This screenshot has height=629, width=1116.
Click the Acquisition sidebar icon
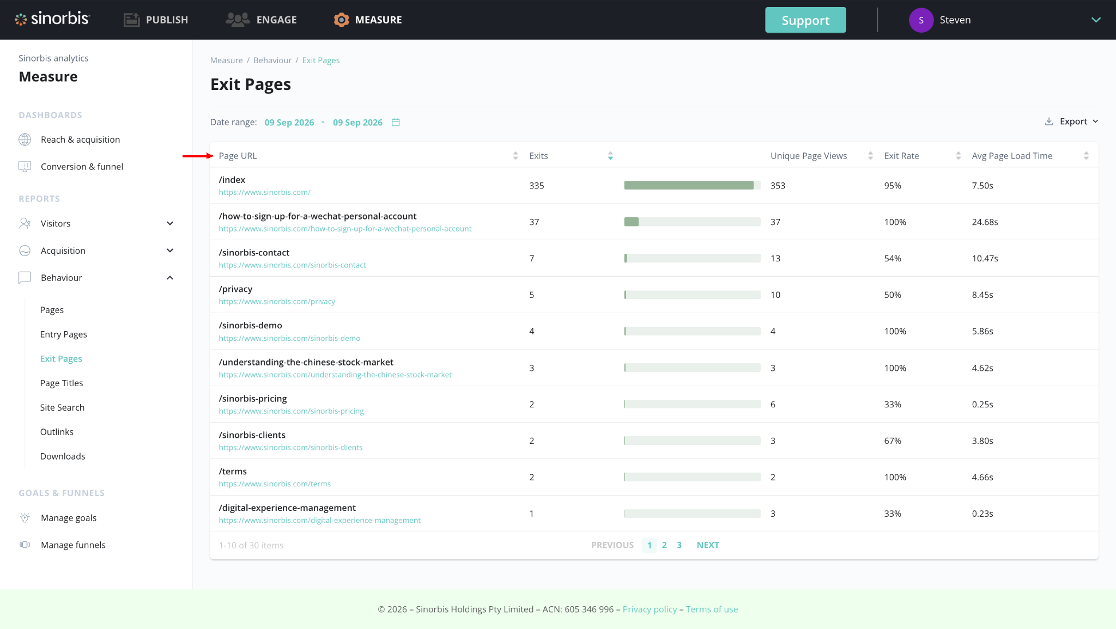pos(25,251)
